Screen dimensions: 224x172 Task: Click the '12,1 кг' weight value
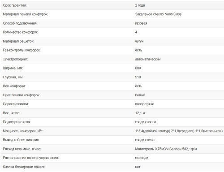[140, 113]
